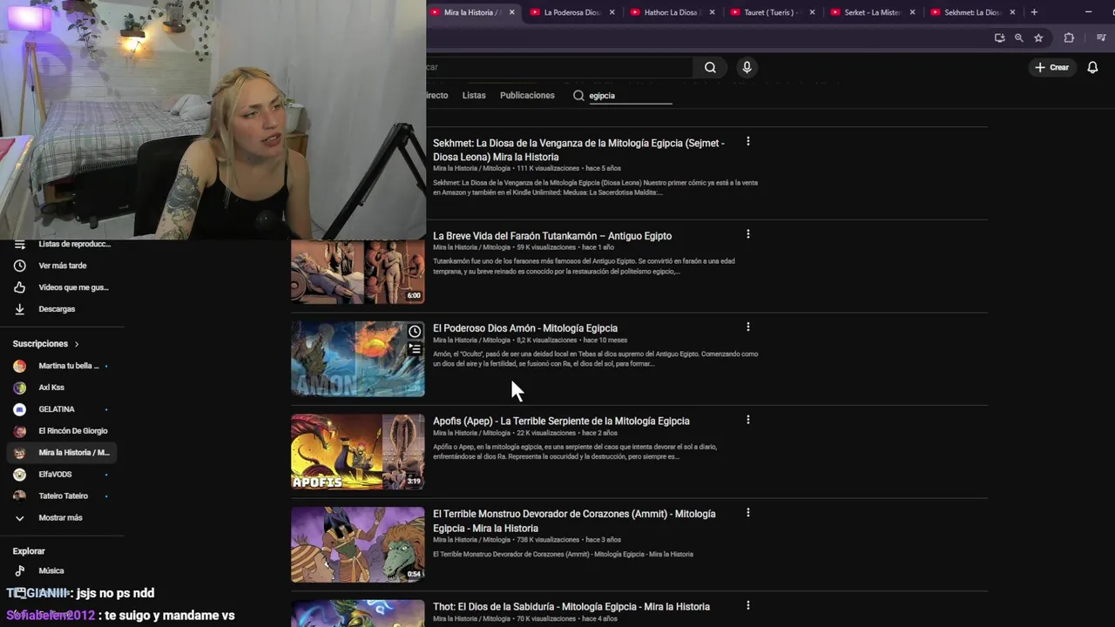Open ElfaVODS subscription
The height and width of the screenshot is (627, 1115).
click(62, 475)
